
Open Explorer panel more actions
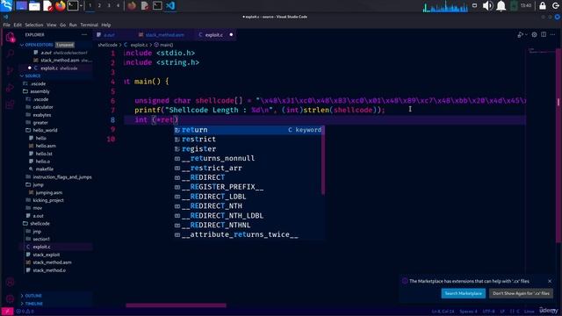pyautogui.click(x=84, y=35)
